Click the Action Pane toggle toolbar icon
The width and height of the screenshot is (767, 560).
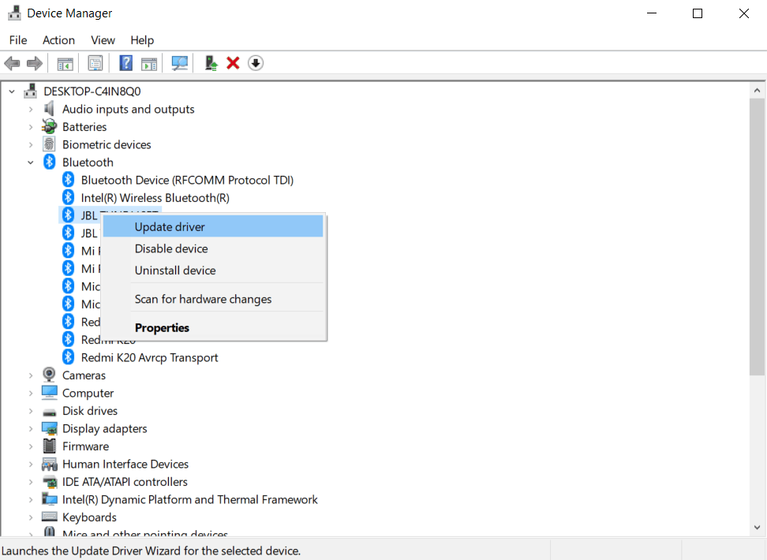149,64
